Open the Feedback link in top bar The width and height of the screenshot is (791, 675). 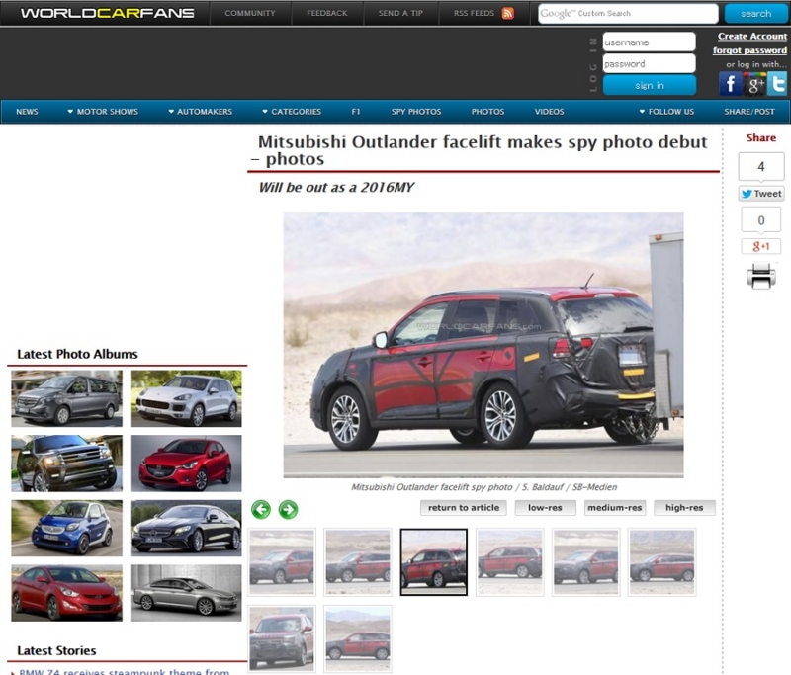[x=327, y=13]
